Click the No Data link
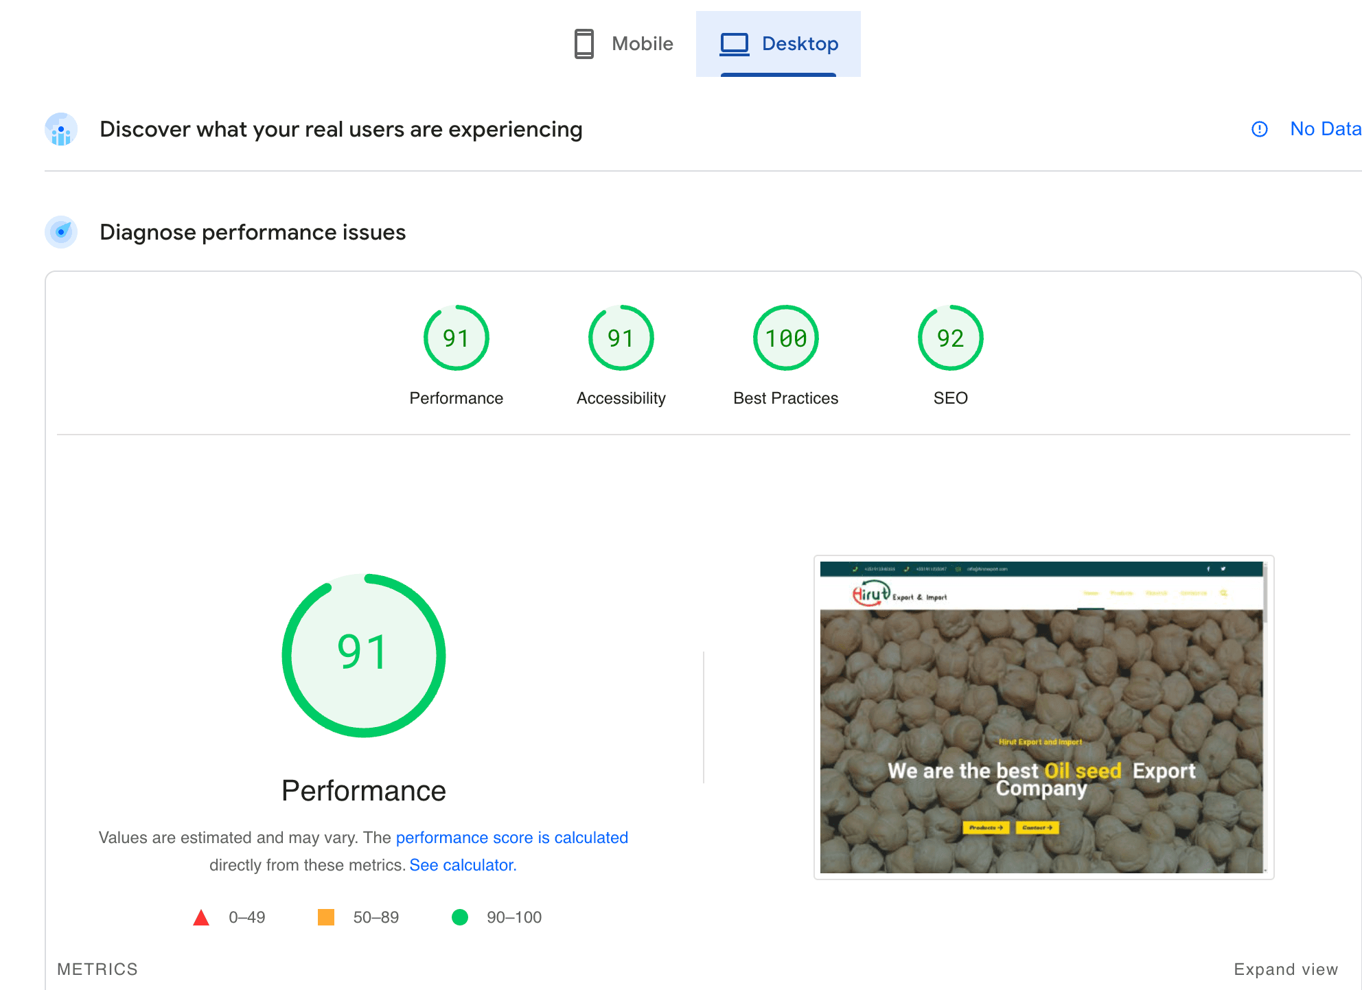 click(1325, 129)
